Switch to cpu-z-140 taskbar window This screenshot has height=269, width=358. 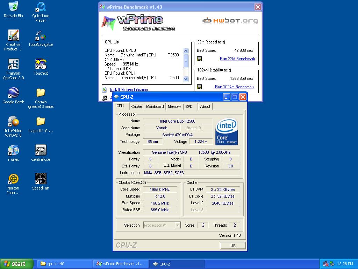coord(65,264)
